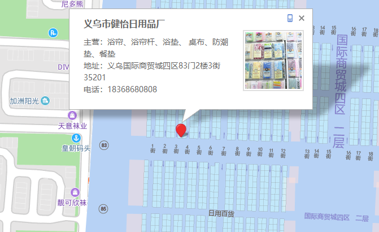The width and height of the screenshot is (379, 232).
Task: Select the 靓可欣袜 shop icon
Action: pyautogui.click(x=76, y=192)
